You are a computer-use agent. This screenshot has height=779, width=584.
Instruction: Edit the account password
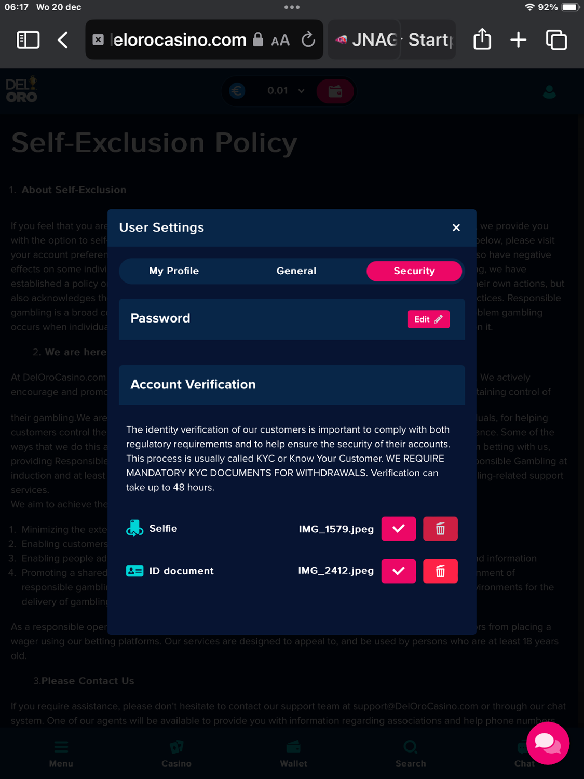(428, 319)
